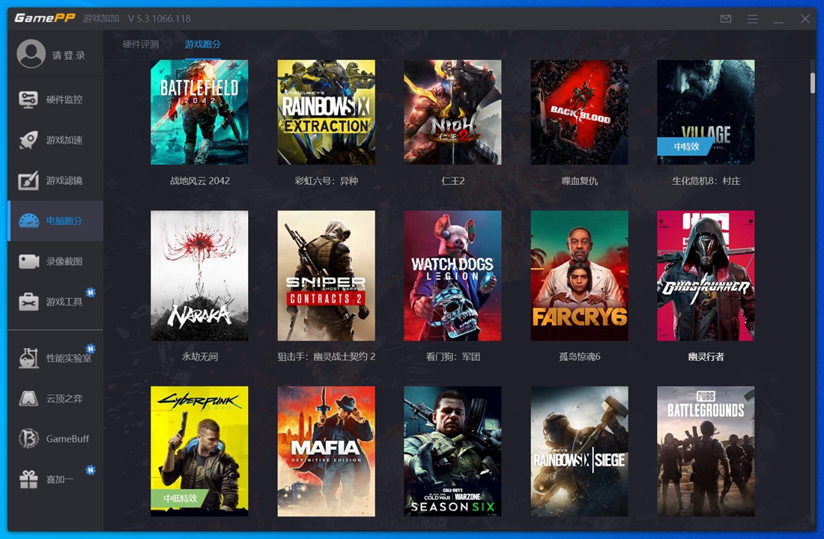Select the Ghostrunner cover
824x539 pixels.
(x=706, y=275)
